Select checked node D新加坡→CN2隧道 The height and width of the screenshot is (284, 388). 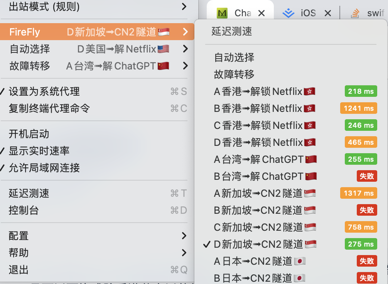coord(291,244)
